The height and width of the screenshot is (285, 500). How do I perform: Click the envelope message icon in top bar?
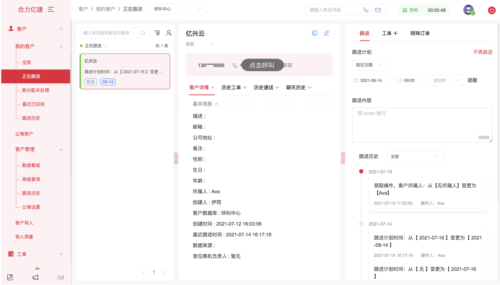pos(378,10)
